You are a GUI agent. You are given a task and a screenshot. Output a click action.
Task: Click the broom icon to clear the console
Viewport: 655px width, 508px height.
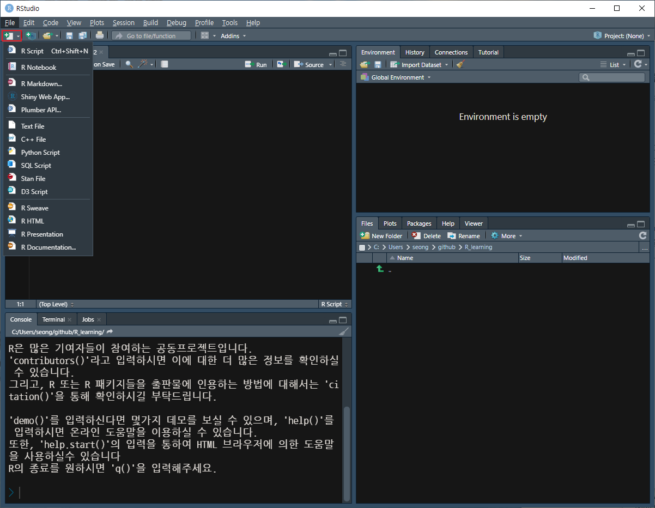344,331
